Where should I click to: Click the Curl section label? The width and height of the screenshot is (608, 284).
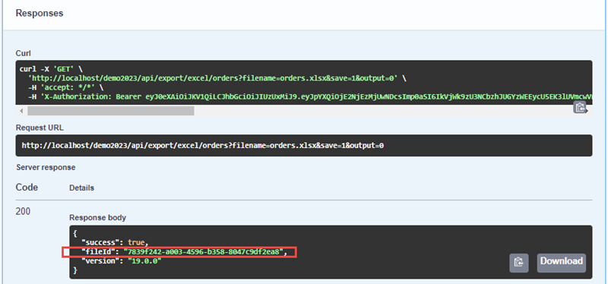(23, 53)
